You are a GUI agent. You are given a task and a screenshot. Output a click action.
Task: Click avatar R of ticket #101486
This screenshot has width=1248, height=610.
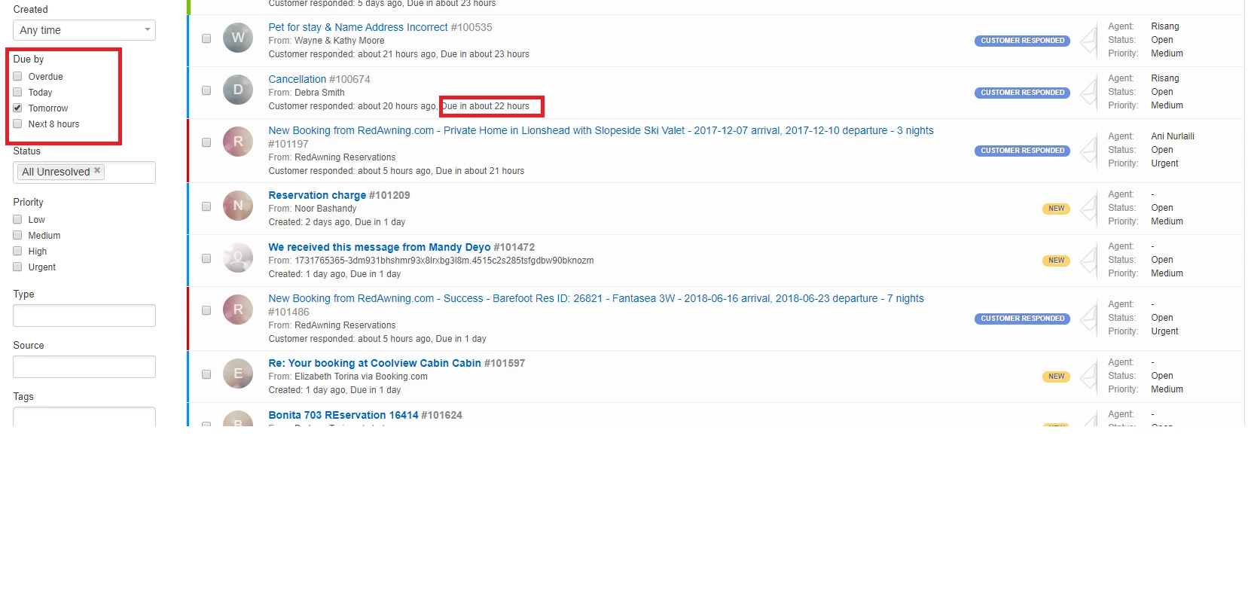238,310
